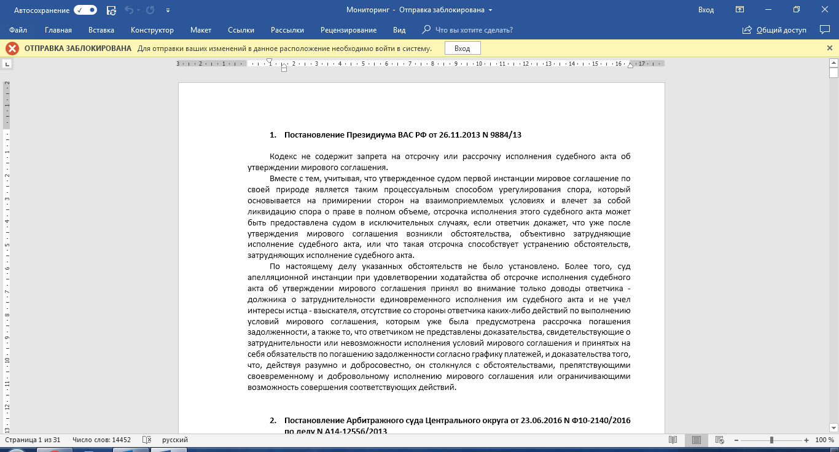Image resolution: width=839 pixels, height=452 pixels.
Task: Switch to Print Layout view icon
Action: [696, 440]
